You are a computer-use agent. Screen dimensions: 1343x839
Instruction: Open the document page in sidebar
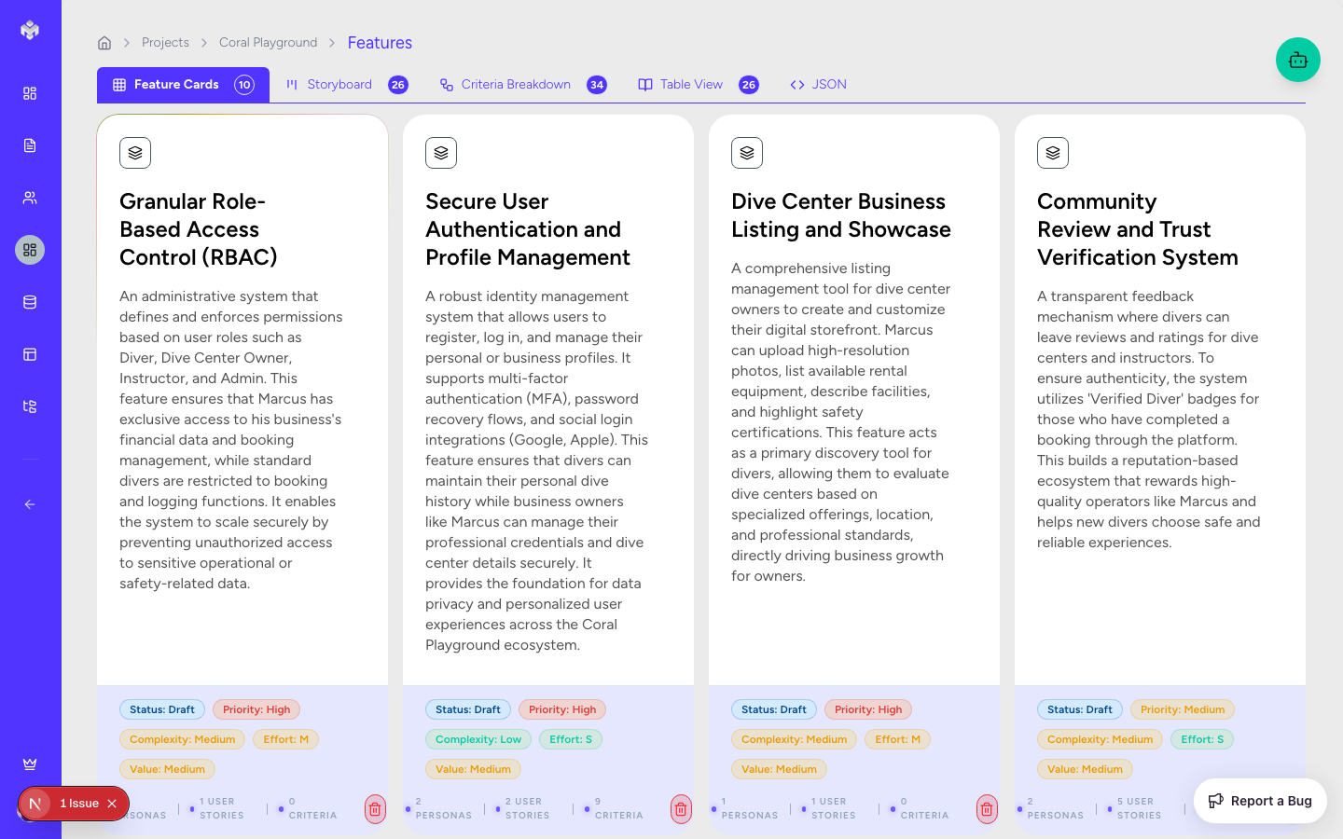coord(30,145)
